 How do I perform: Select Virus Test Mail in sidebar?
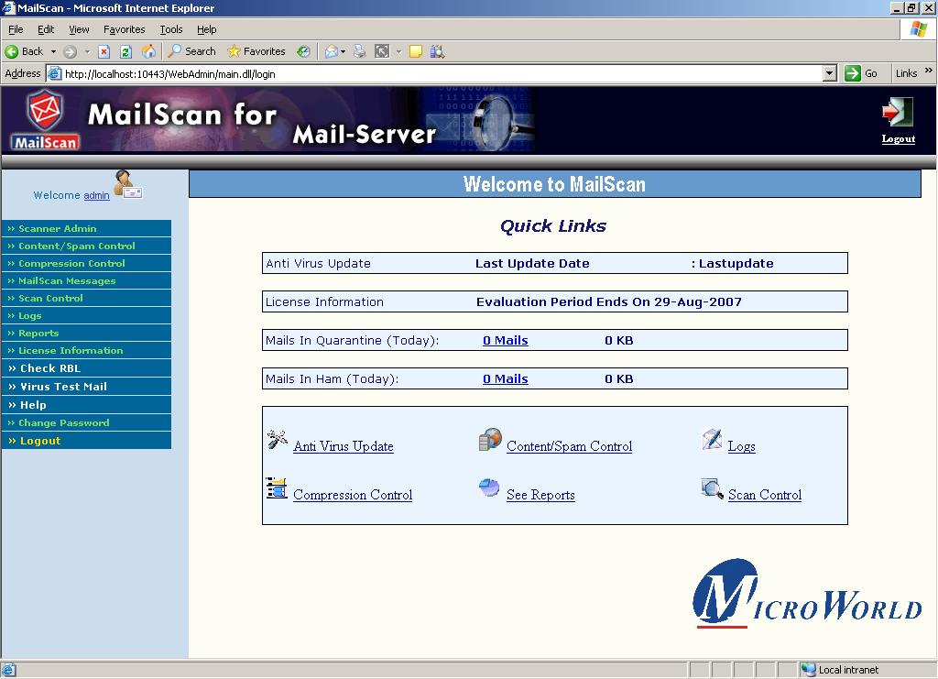(87, 387)
